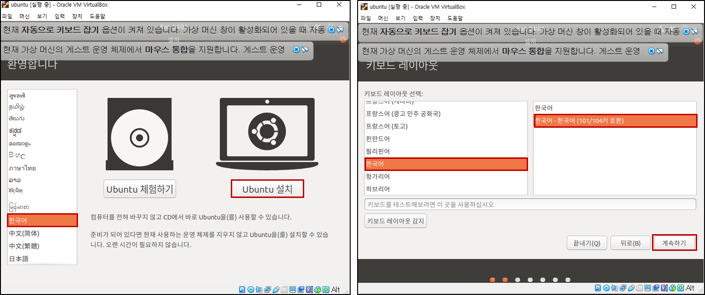Select ภาษาไทย language

43,168
